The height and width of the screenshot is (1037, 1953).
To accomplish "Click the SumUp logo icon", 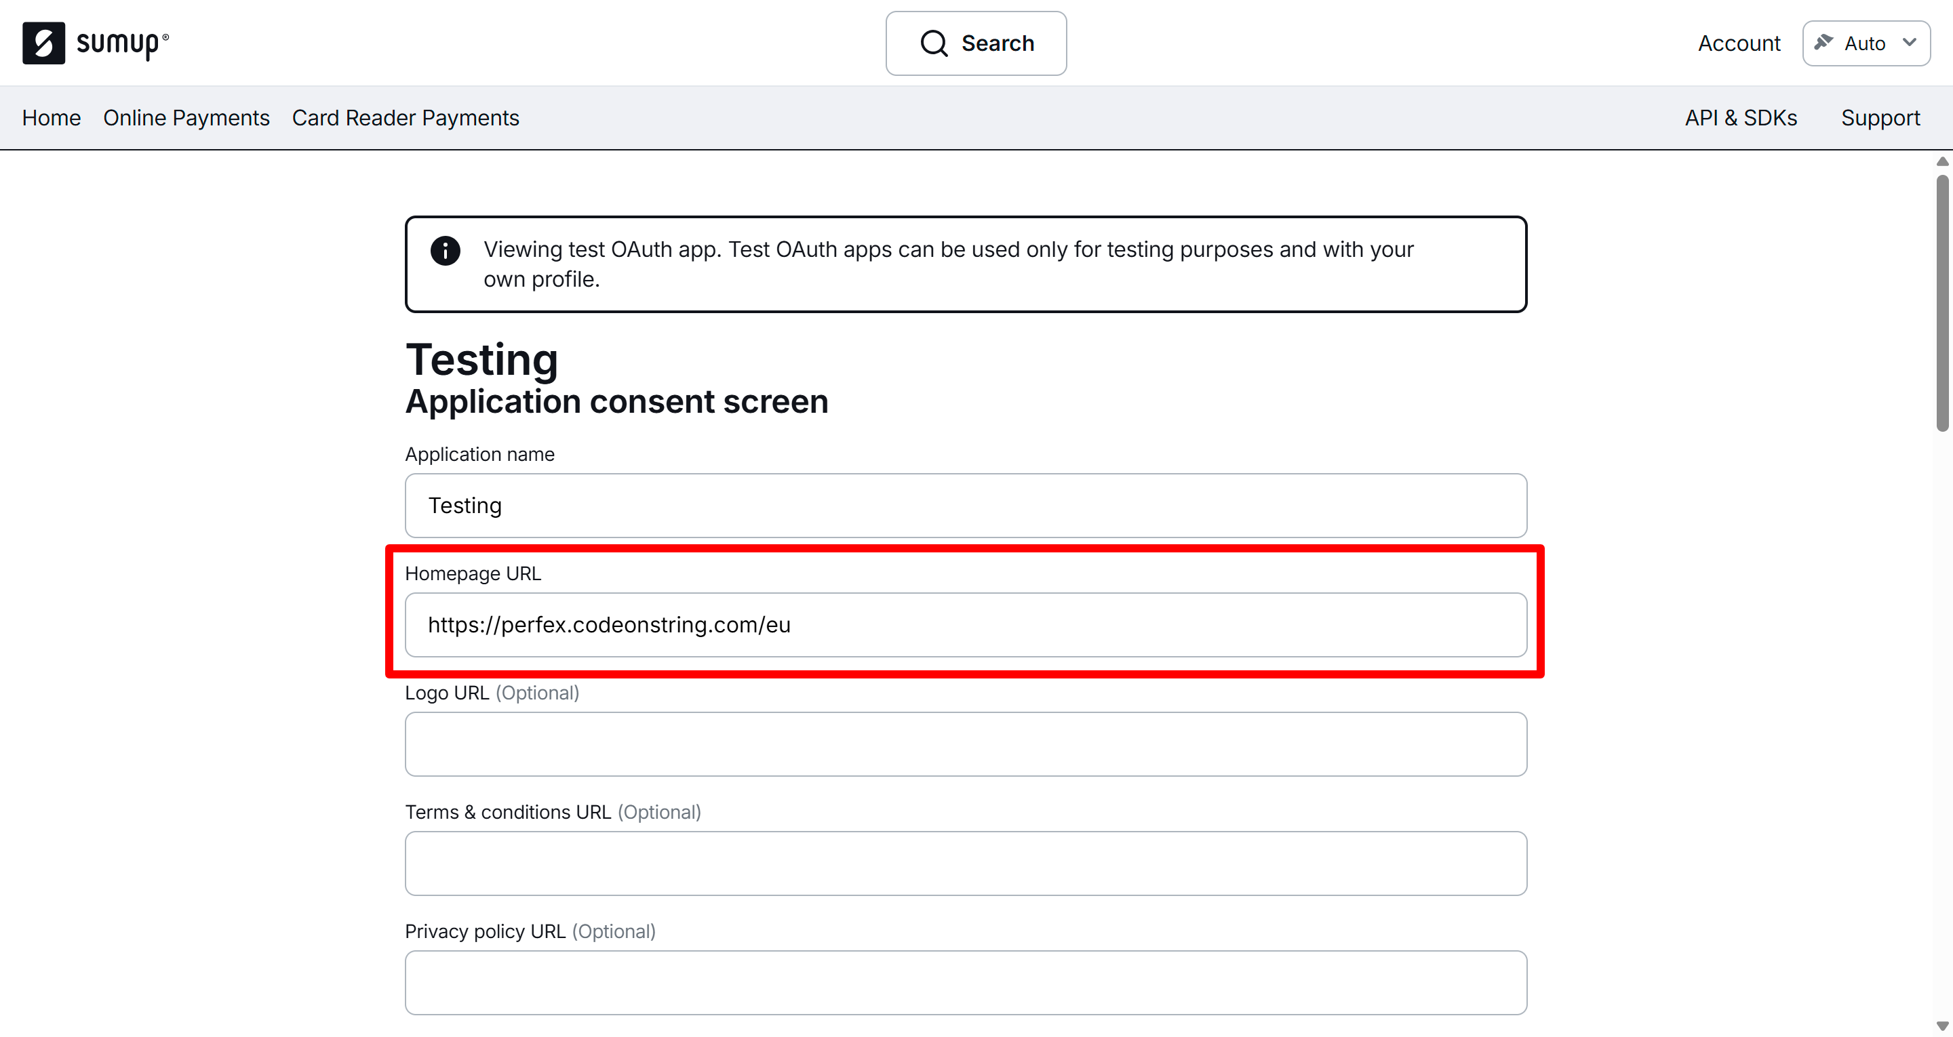I will [43, 43].
